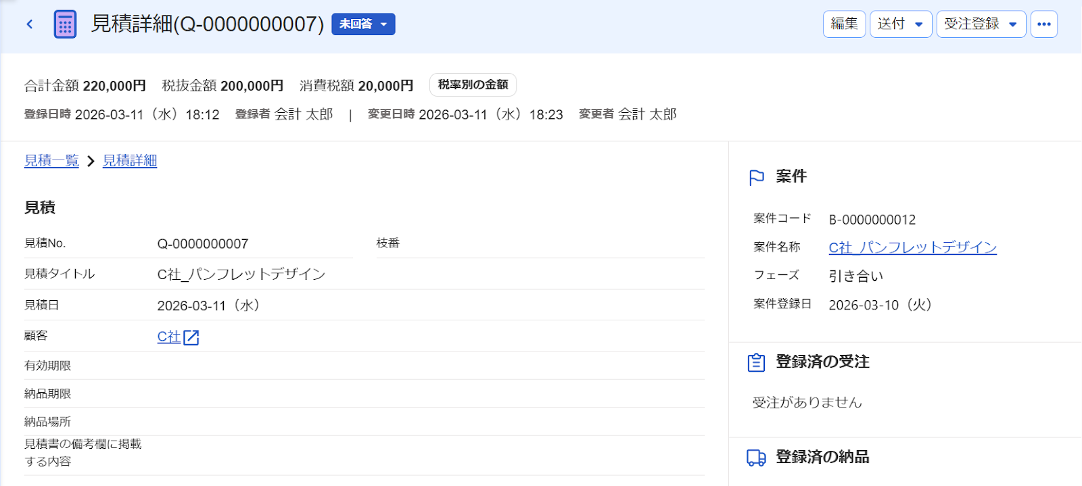1082x486 pixels.
Task: Go back using the left chevron arrow
Action: point(30,24)
